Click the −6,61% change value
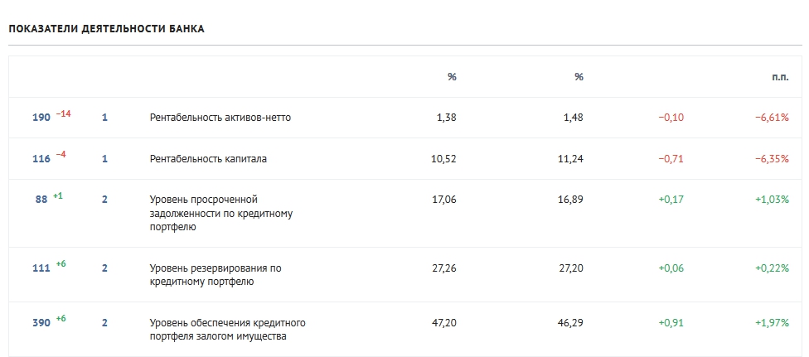The width and height of the screenshot is (809, 357). 772,118
